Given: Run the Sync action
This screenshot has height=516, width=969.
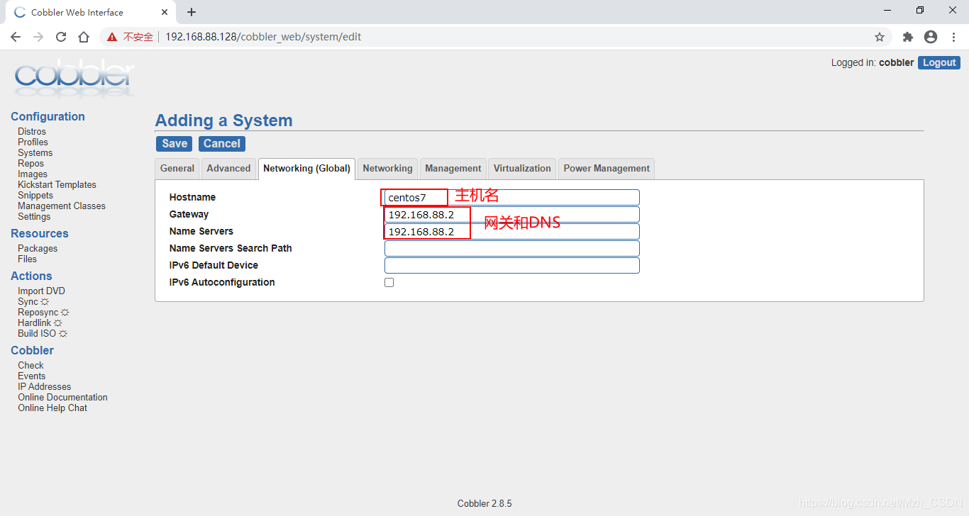Looking at the screenshot, I should (33, 301).
